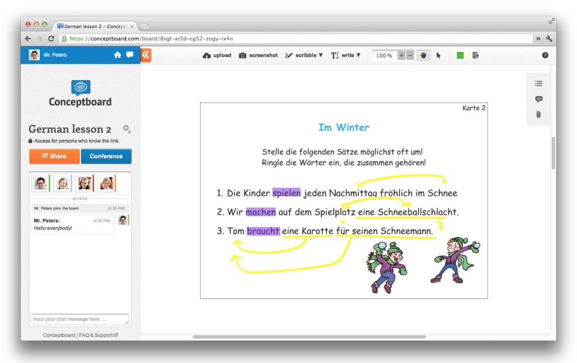
Task: Expand browser extensions overflow chevron
Action: coord(538,38)
